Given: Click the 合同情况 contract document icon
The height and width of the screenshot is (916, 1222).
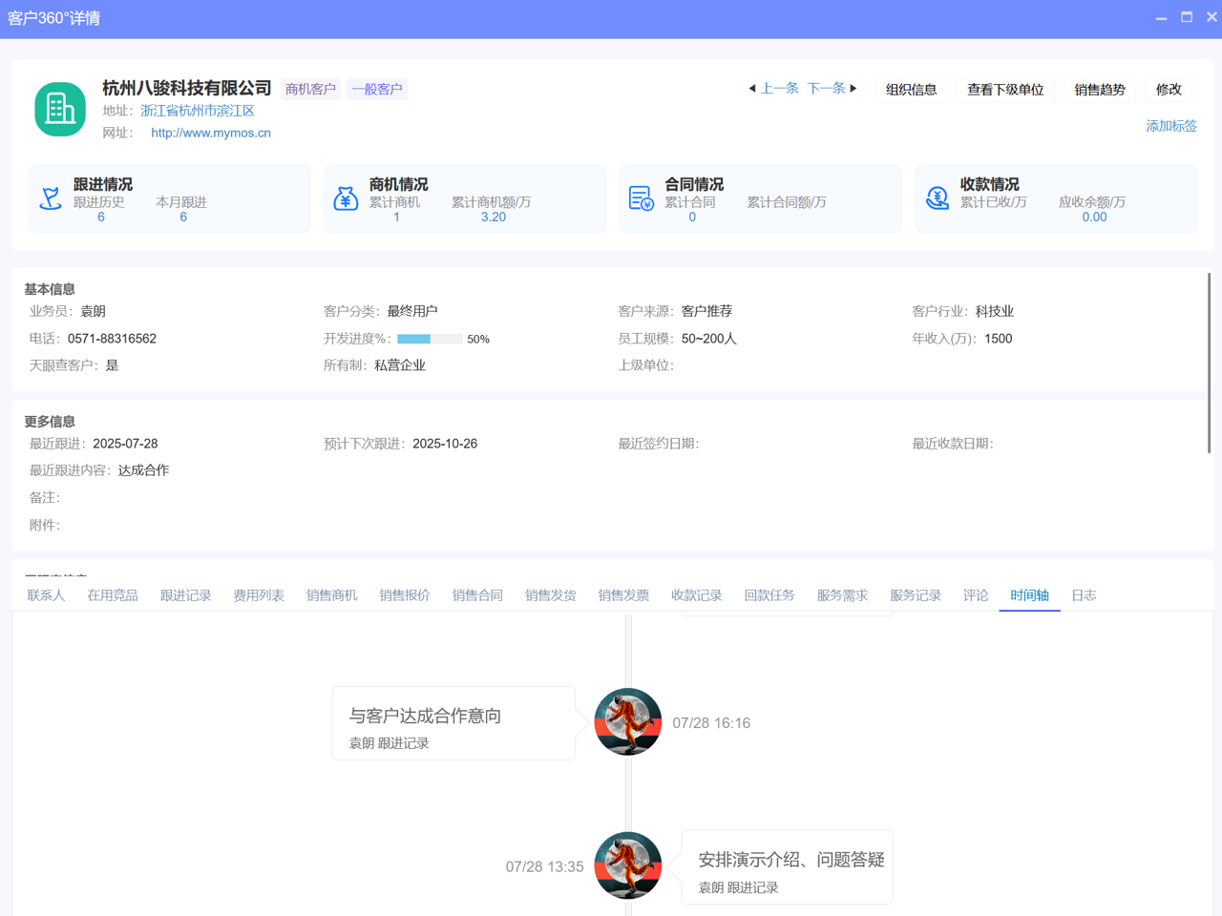Looking at the screenshot, I should 642,198.
